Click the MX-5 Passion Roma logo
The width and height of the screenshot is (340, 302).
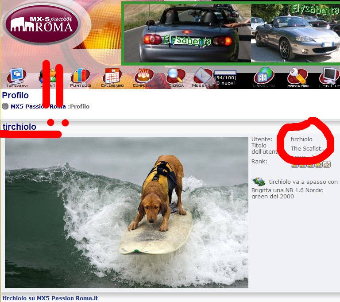click(42, 24)
